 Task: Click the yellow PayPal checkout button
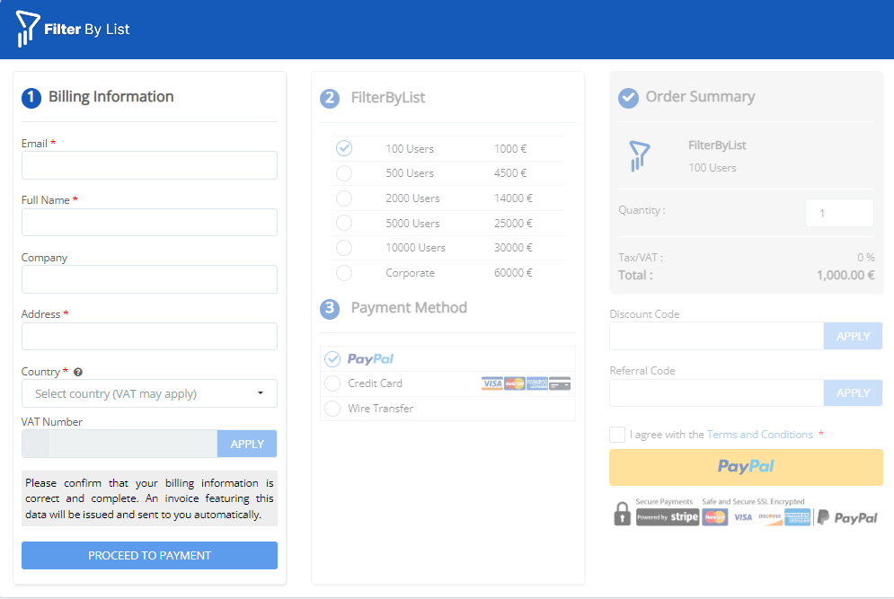click(746, 467)
